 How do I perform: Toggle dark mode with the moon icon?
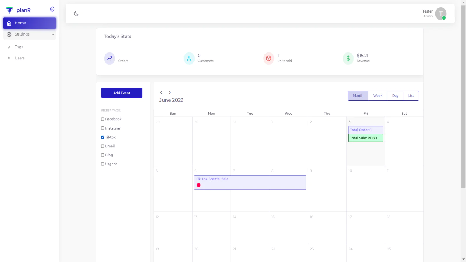pos(76,14)
